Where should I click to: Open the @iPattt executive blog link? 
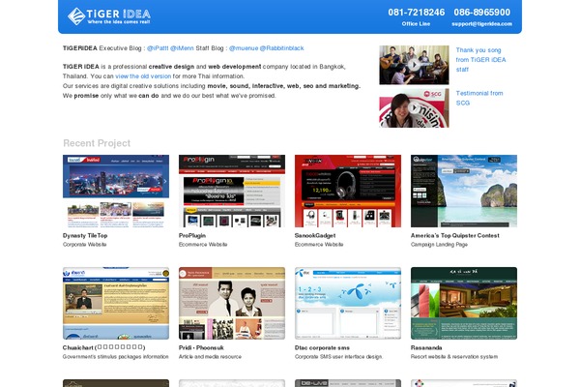click(x=158, y=48)
